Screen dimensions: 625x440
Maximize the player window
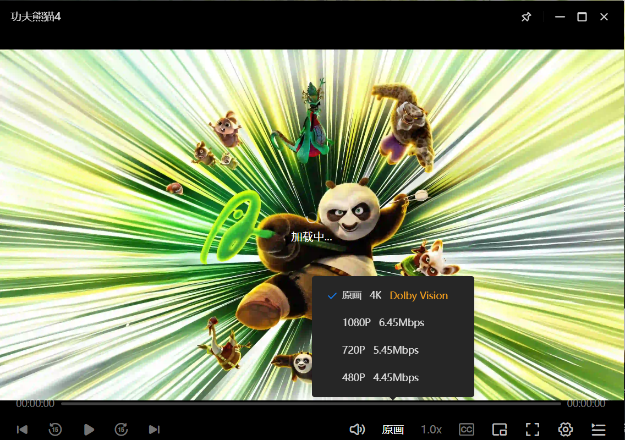pos(582,16)
